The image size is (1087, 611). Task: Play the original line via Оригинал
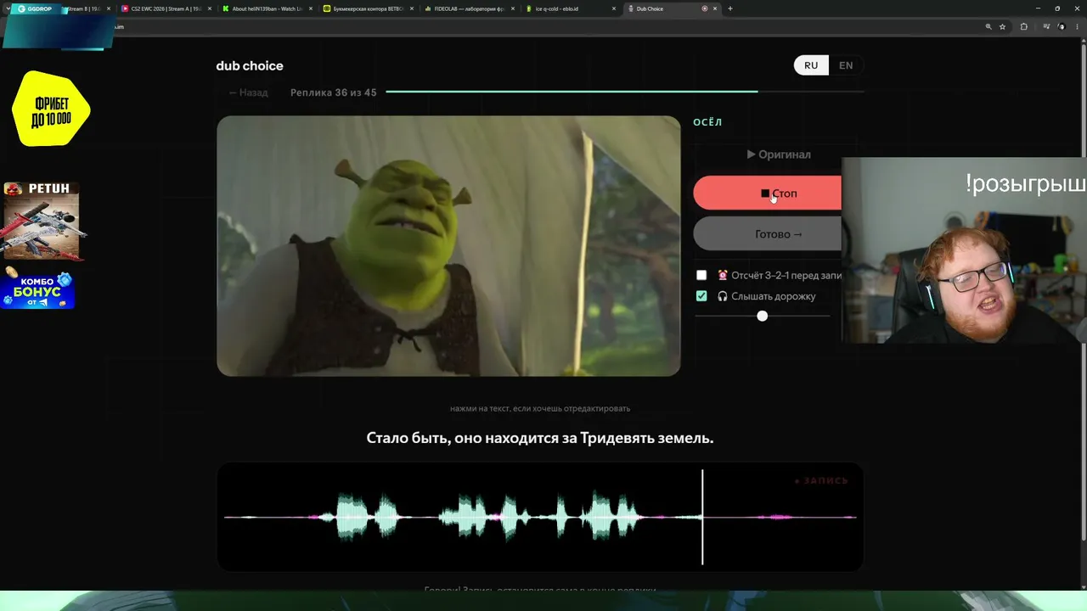point(779,154)
